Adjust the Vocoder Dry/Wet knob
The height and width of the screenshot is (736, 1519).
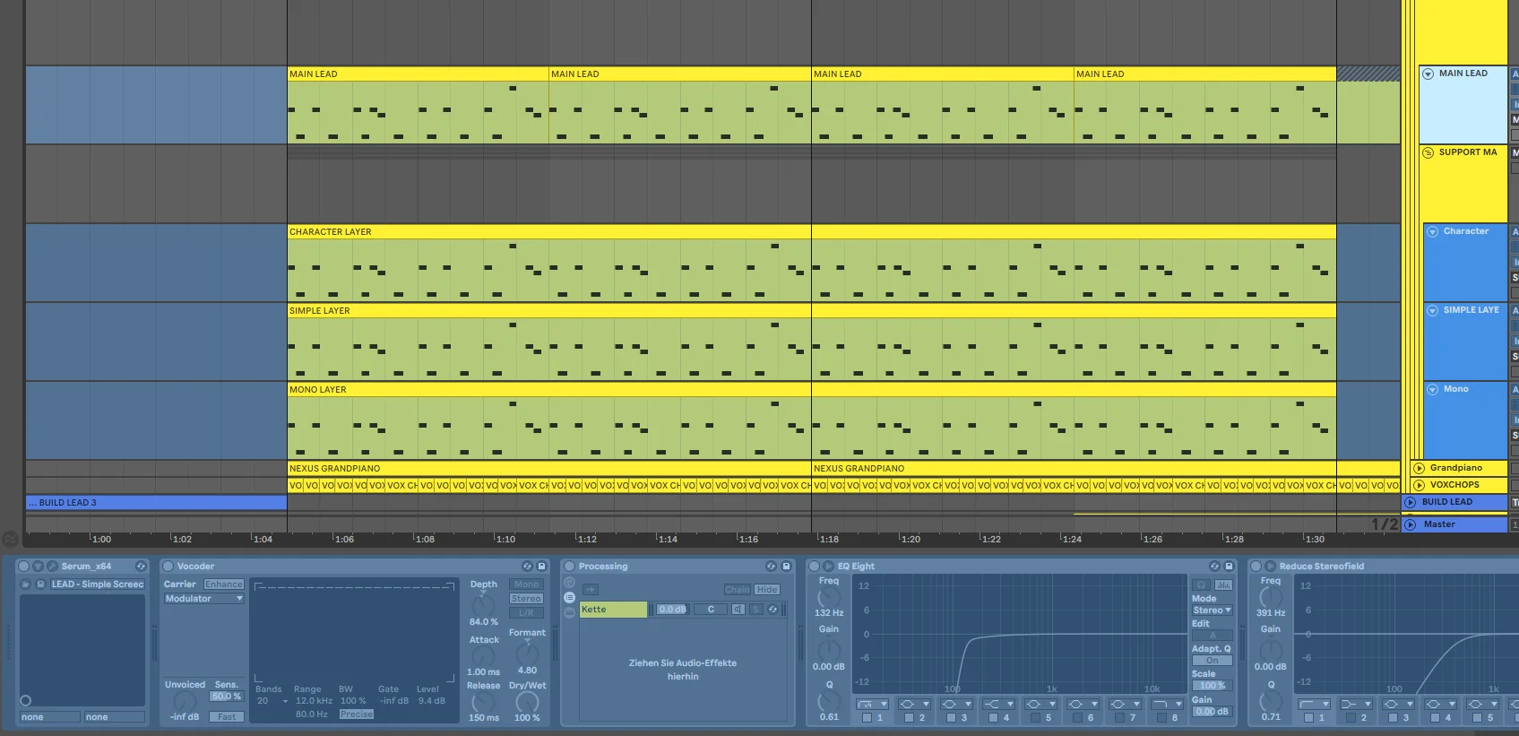[527, 702]
